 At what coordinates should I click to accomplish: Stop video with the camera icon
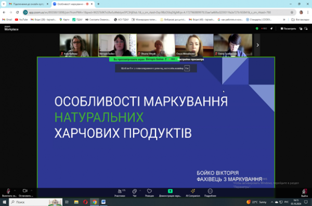(x=25, y=192)
